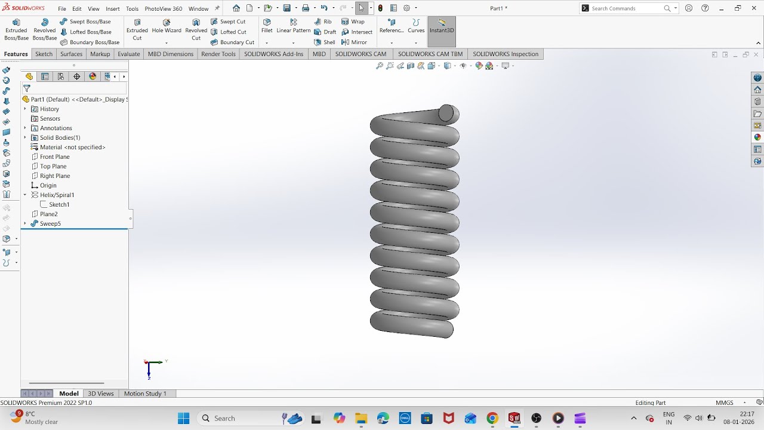The height and width of the screenshot is (430, 764).
Task: Open the Save button dropdown arrow
Action: [296, 8]
